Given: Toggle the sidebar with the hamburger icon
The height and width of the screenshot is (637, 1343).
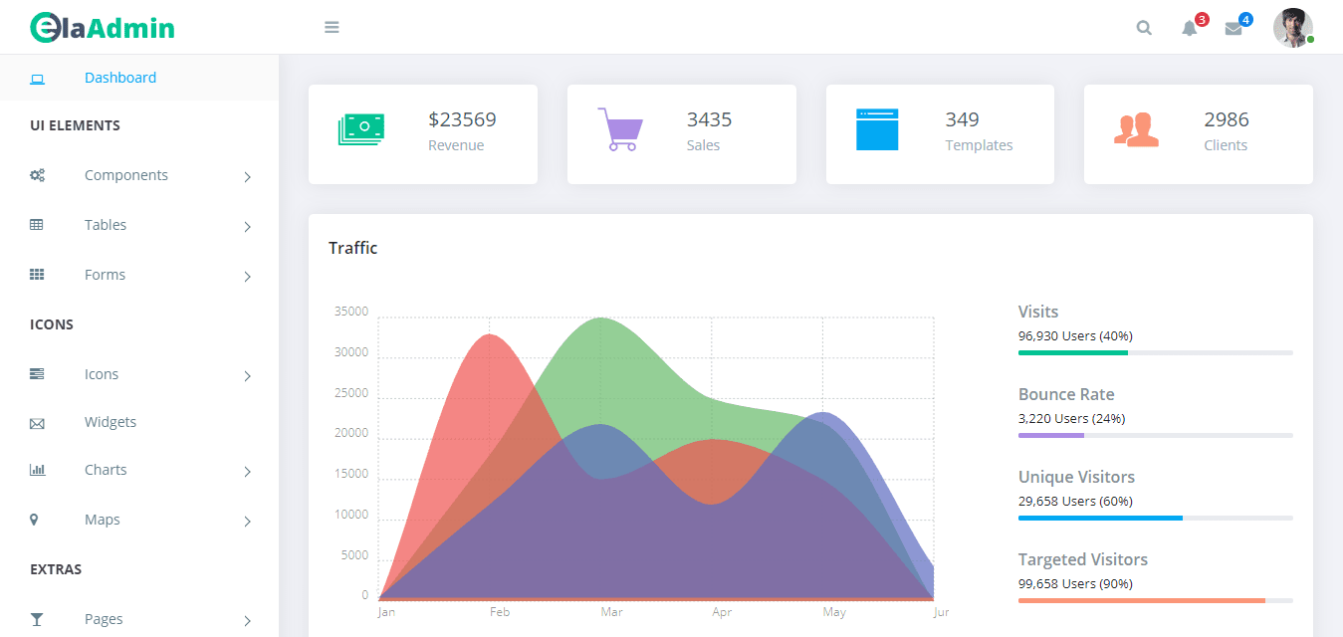Looking at the screenshot, I should [x=332, y=27].
